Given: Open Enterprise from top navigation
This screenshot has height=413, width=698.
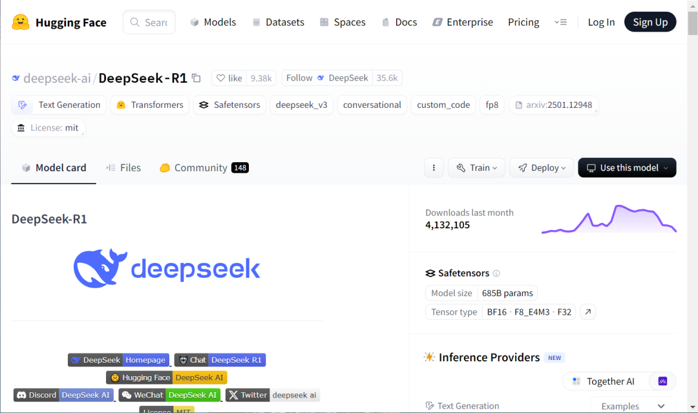Looking at the screenshot, I should (x=463, y=22).
